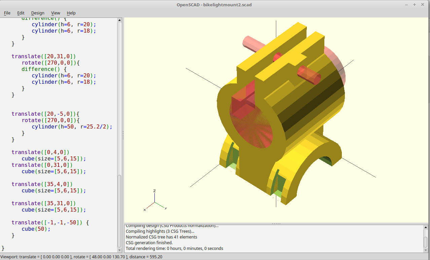Viewport: 430px width, 260px height.
Task: Open the View menu
Action: pyautogui.click(x=56, y=13)
